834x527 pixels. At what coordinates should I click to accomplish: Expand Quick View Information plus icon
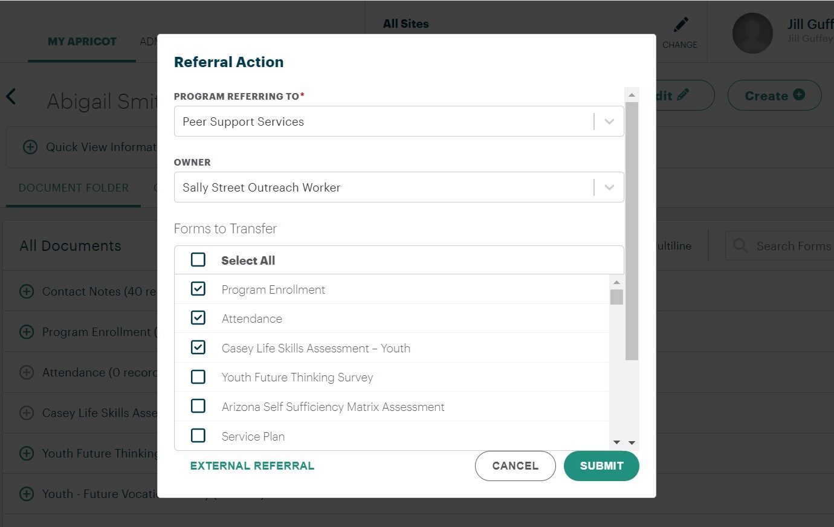click(x=30, y=147)
